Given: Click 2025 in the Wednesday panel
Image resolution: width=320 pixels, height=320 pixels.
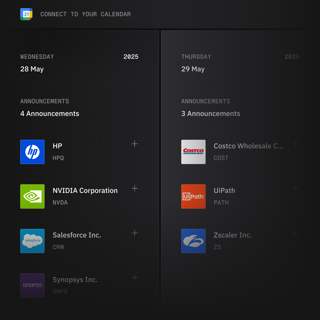Looking at the screenshot, I should [131, 57].
